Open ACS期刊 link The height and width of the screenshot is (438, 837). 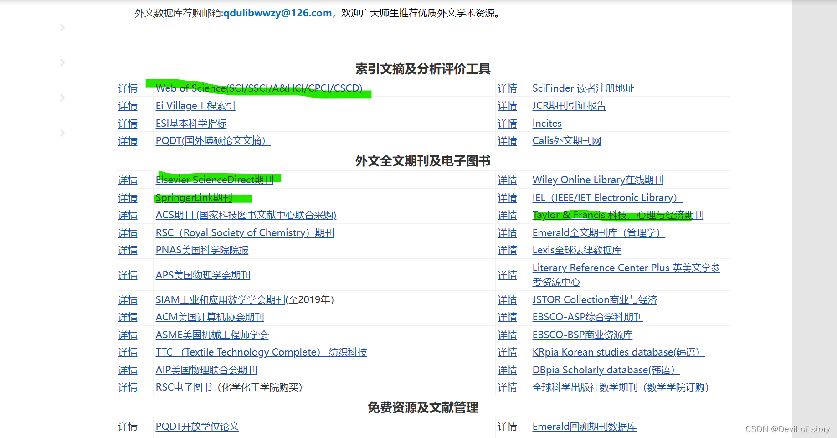(246, 215)
